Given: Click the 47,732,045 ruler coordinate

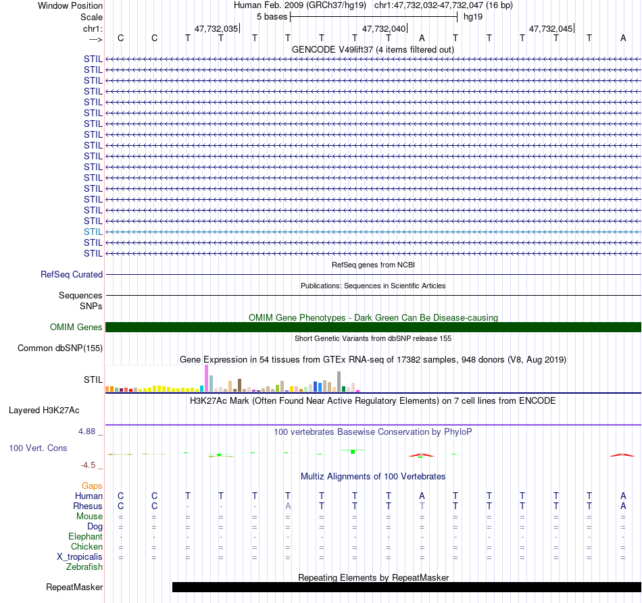Looking at the screenshot, I should pyautogui.click(x=551, y=28).
